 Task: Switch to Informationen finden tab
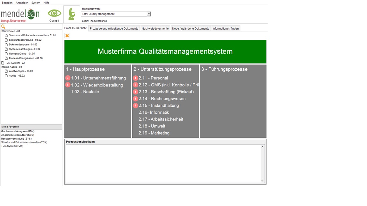[226, 29]
